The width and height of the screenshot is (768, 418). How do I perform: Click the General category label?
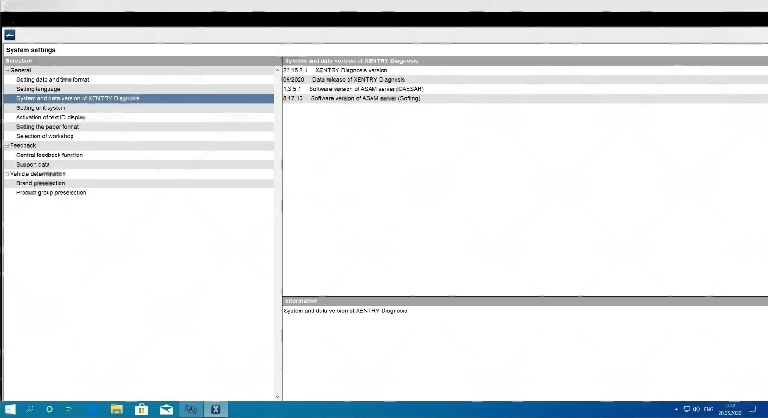click(x=21, y=70)
